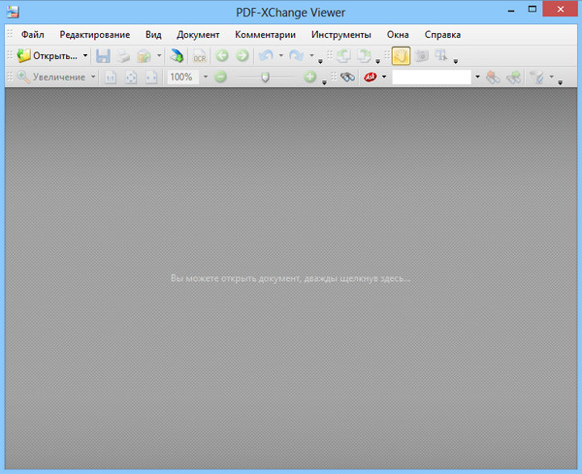The width and height of the screenshot is (582, 474).
Task: Select the Select Text tool
Action: click(441, 55)
